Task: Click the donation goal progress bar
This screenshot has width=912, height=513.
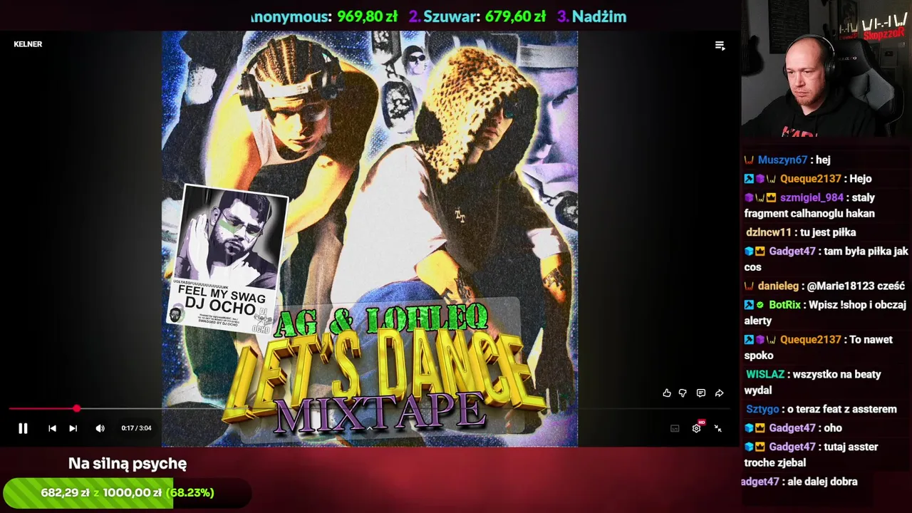Action: (x=127, y=492)
